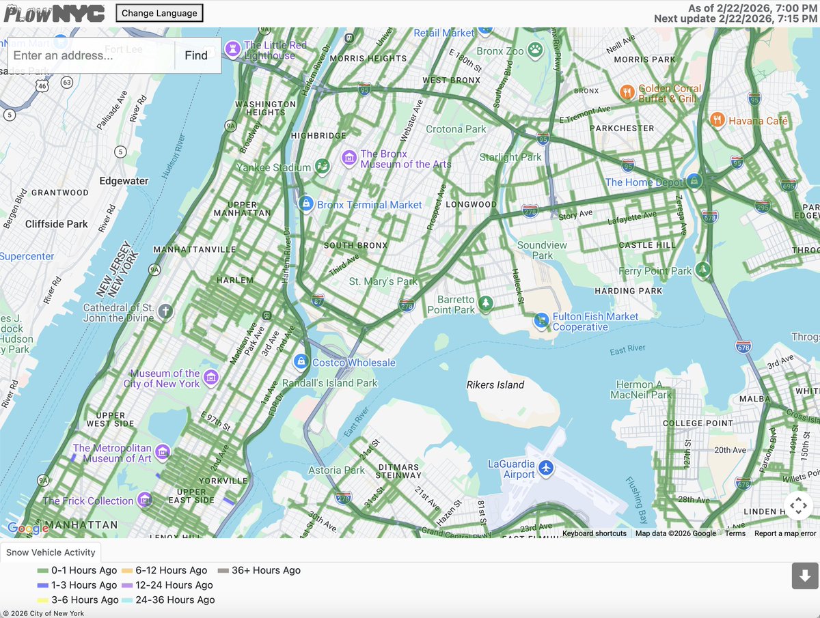Click the Golden Corral restaurant pin
The width and height of the screenshot is (820, 618).
click(627, 92)
